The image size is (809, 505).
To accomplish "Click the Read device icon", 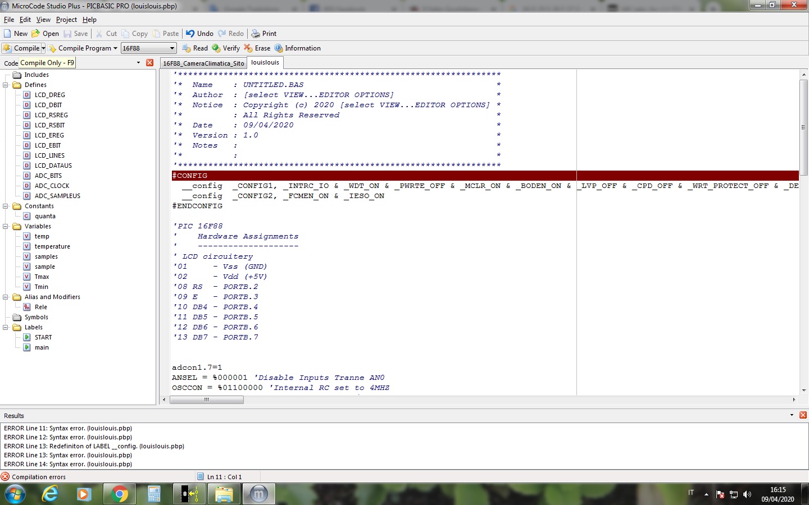I will tap(187, 48).
